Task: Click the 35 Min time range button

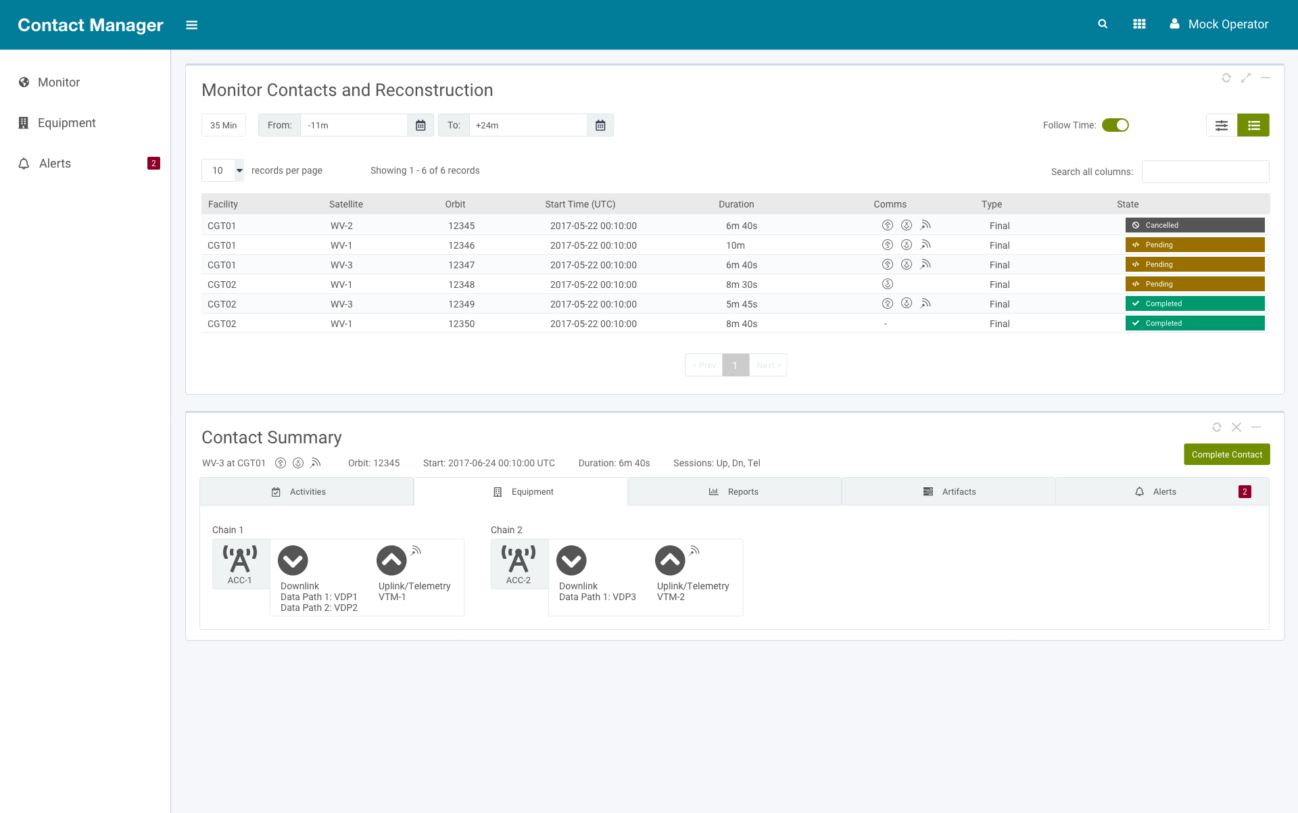Action: coord(224,125)
